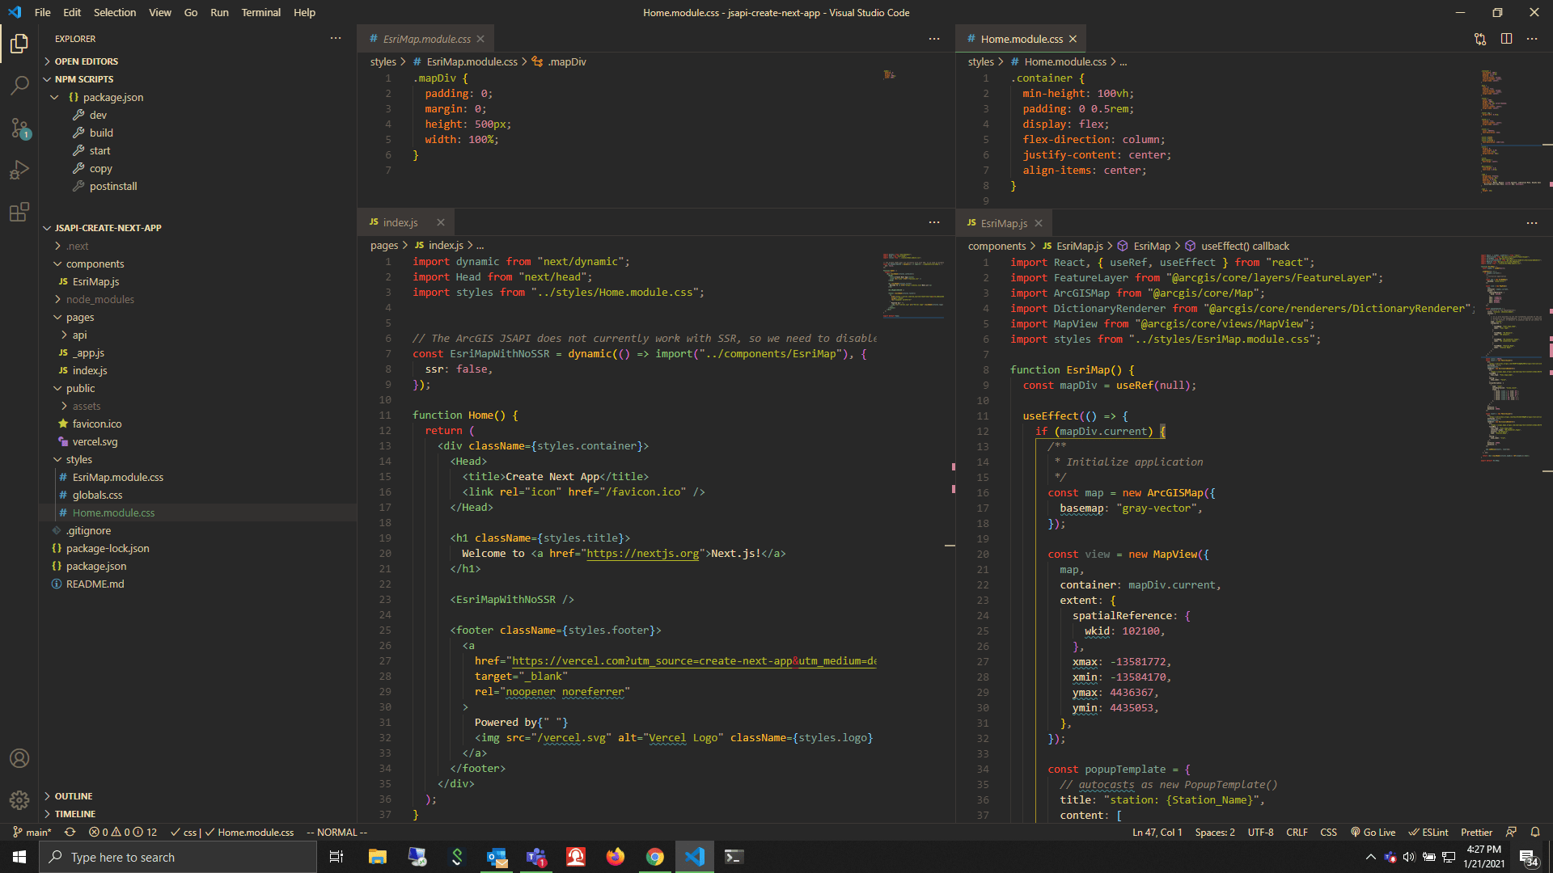Viewport: 1553px width, 873px height.
Task: Open the Source Control view
Action: [19, 128]
